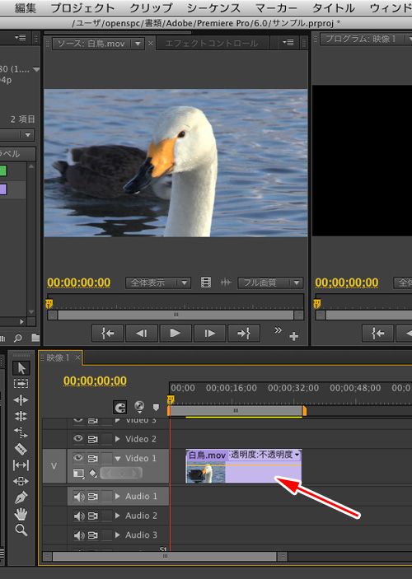412x579 pixels.
Task: Click Mark In button in Source monitor
Action: click(107, 334)
